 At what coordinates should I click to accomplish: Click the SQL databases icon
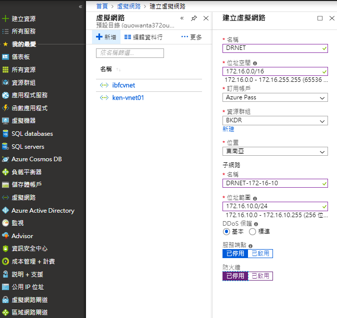5,134
